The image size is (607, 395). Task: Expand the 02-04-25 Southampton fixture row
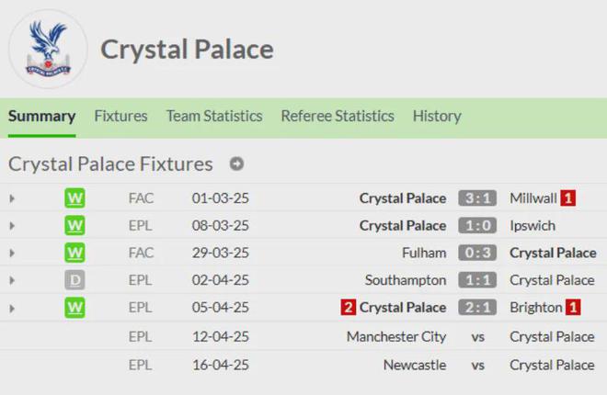(12, 280)
